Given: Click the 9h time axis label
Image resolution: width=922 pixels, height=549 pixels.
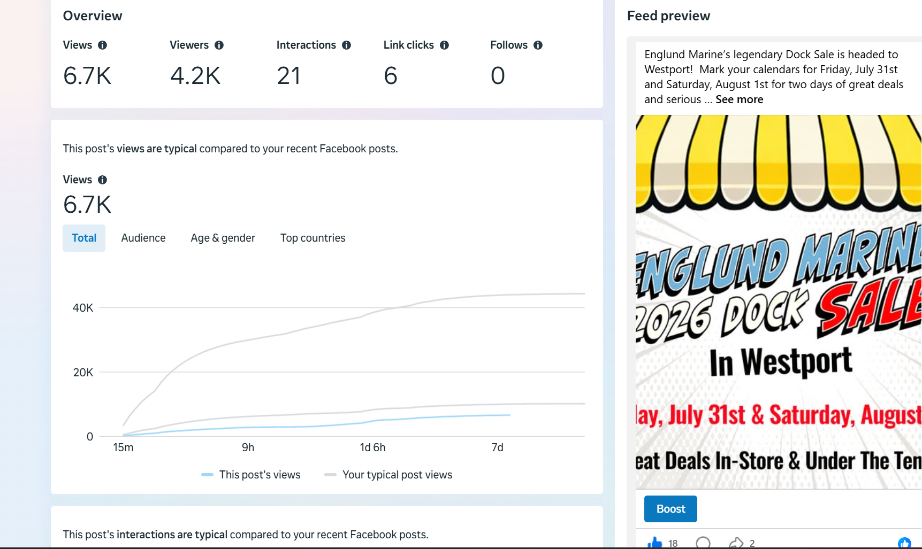Looking at the screenshot, I should (x=248, y=447).
